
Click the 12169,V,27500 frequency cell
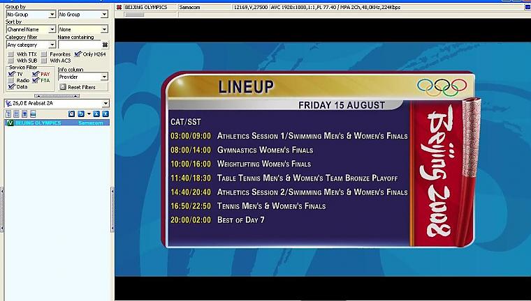(251, 7)
